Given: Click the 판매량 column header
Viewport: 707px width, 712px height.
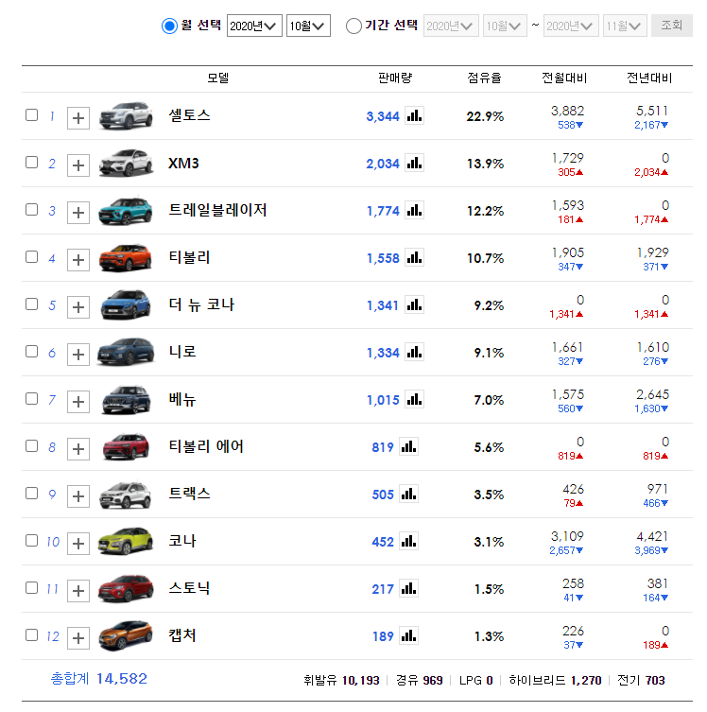Looking at the screenshot, I should pos(395,78).
